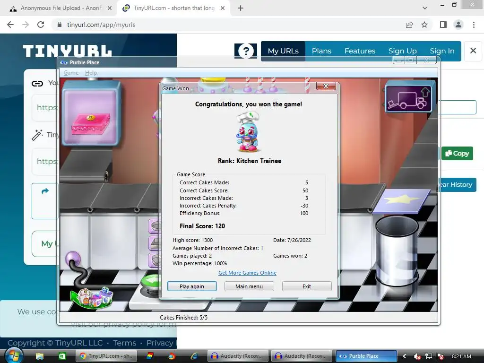This screenshot has height=363, width=484.
Task: Close the TinyURL.com browser tab
Action: point(223,8)
